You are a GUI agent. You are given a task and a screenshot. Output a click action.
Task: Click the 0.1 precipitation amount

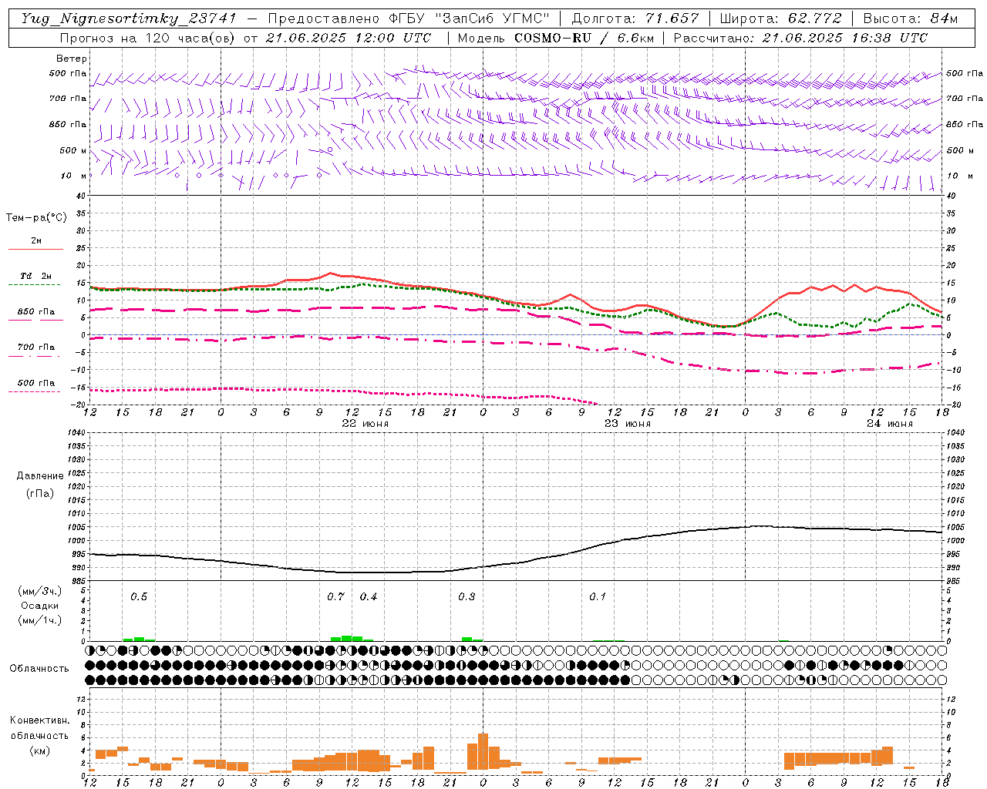point(598,597)
